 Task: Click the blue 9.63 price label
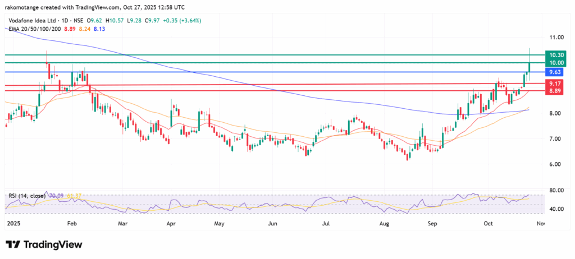(x=555, y=72)
